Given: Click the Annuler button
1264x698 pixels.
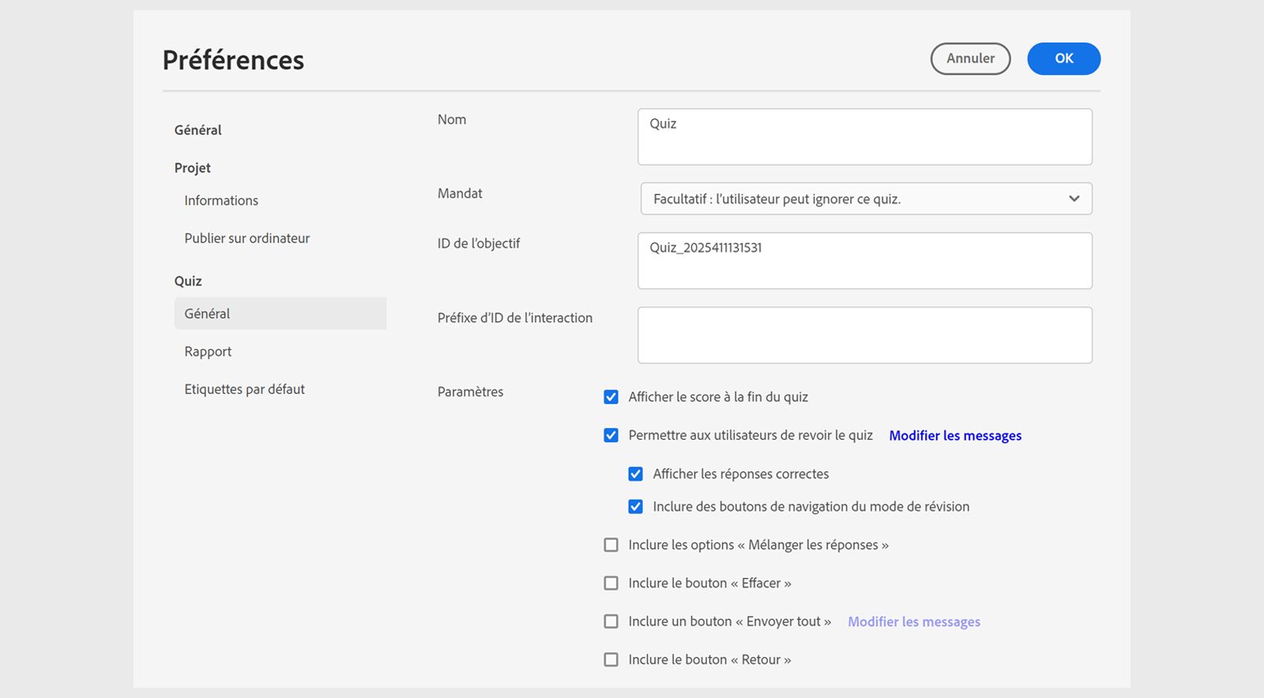Looking at the screenshot, I should pyautogui.click(x=970, y=58).
